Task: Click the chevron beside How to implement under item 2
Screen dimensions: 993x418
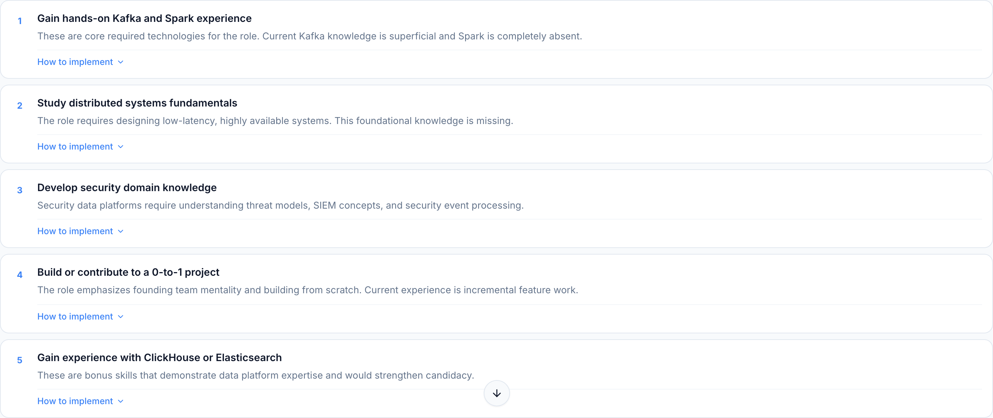Action: pyautogui.click(x=120, y=146)
